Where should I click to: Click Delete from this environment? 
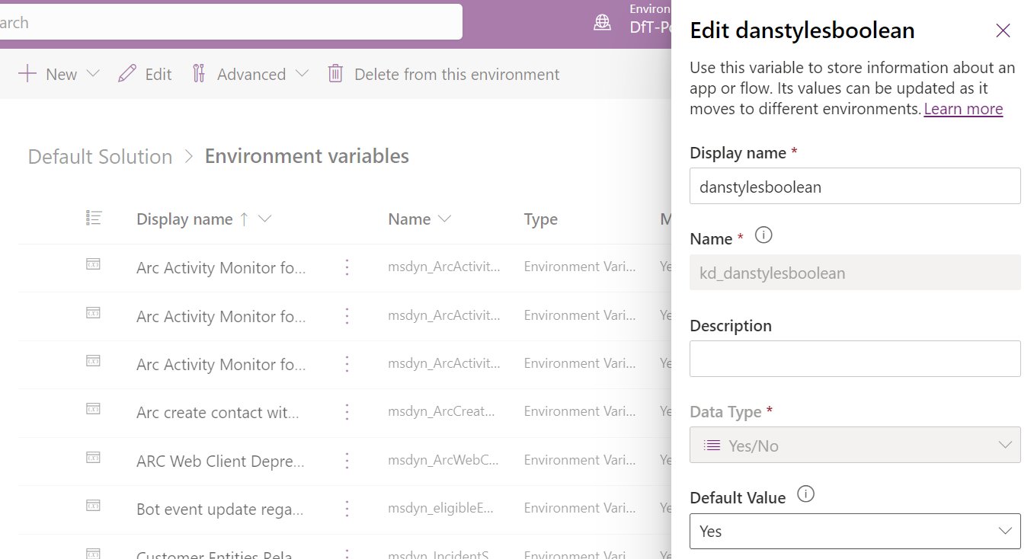pyautogui.click(x=456, y=74)
